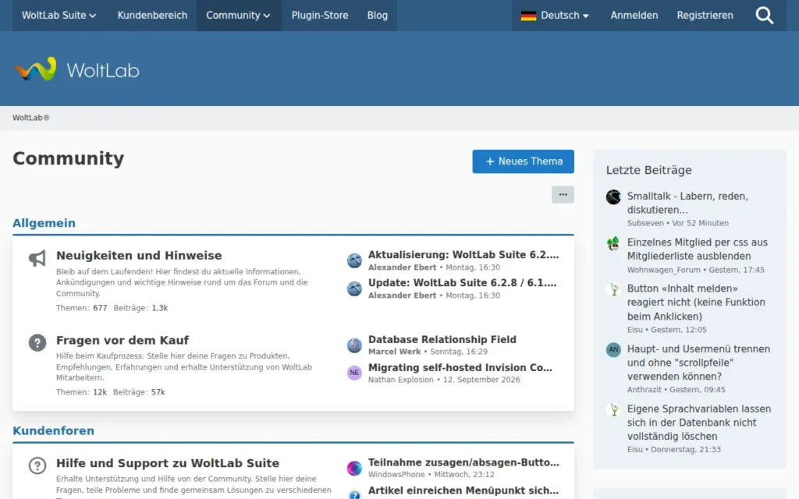Click Marcel Werk's avatar beside Database Relationship Field
This screenshot has height=499, width=799.
(354, 345)
